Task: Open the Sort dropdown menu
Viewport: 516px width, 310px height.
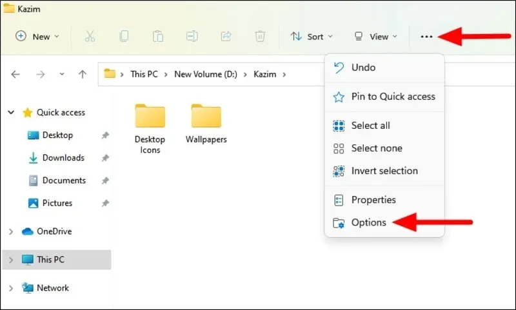Action: click(312, 37)
